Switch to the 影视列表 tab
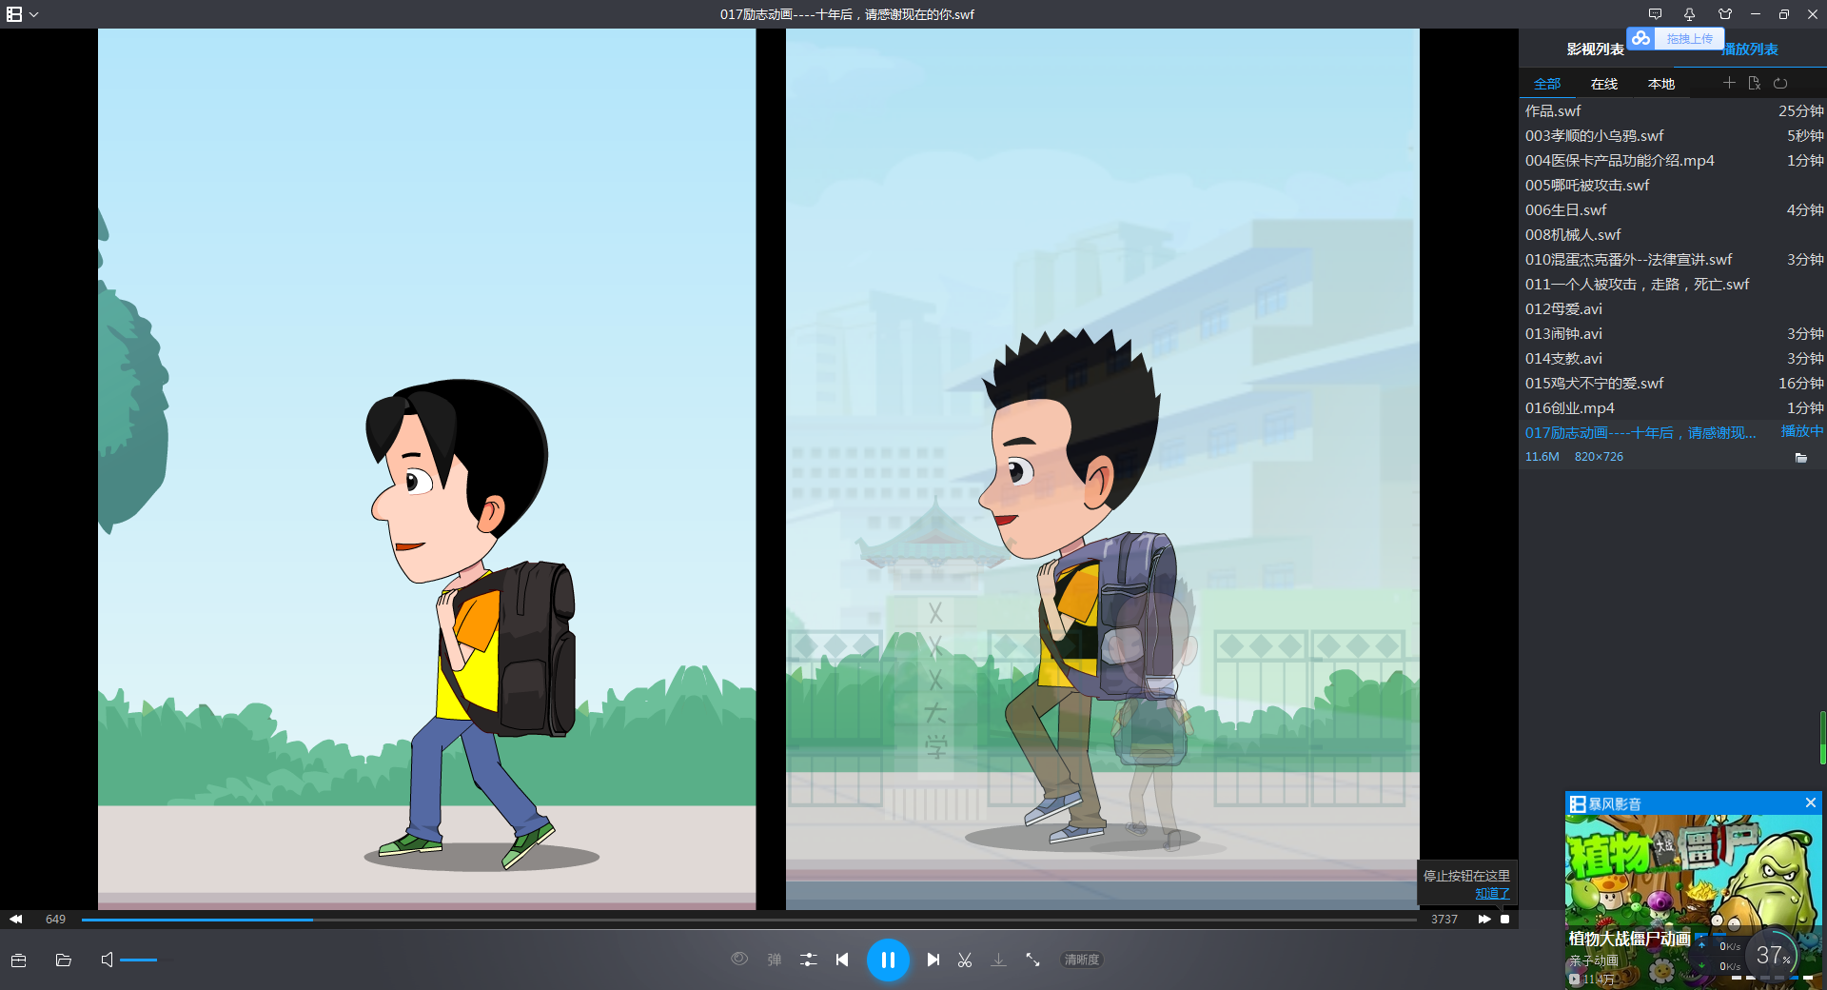The image size is (1827, 990). tap(1596, 49)
